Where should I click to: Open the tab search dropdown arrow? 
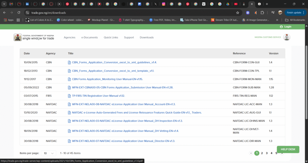pos(4,4)
